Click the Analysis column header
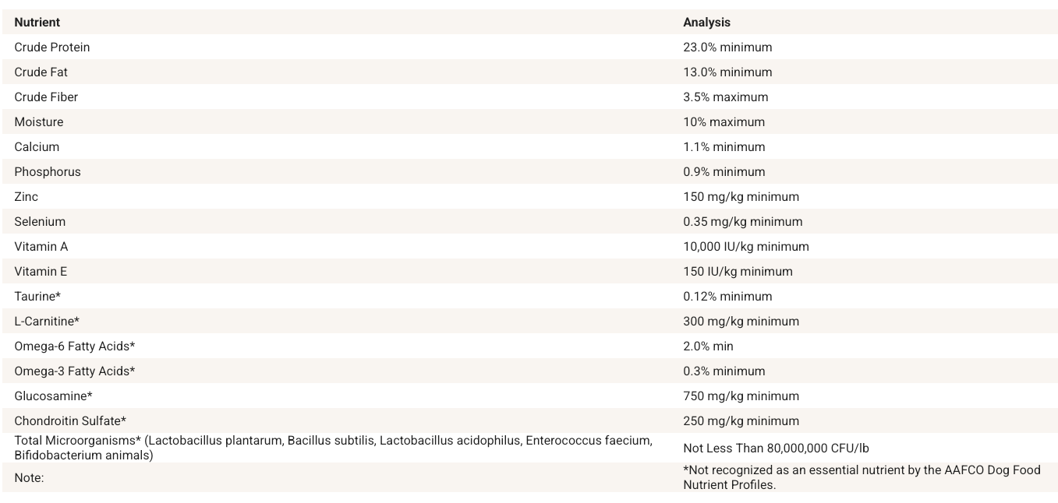Screen dimensions: 1058x503 (706, 23)
